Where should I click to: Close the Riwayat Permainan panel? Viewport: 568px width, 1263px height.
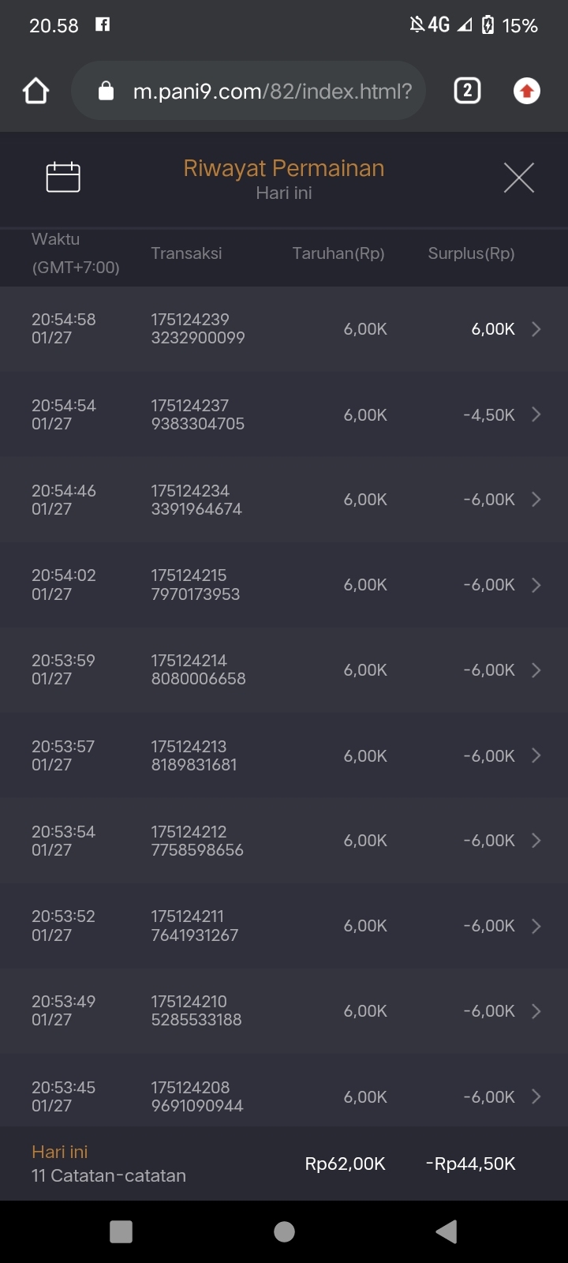(518, 178)
